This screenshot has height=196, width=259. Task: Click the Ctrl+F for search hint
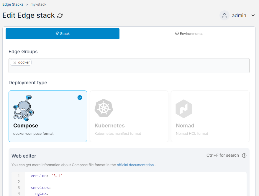click(223, 155)
